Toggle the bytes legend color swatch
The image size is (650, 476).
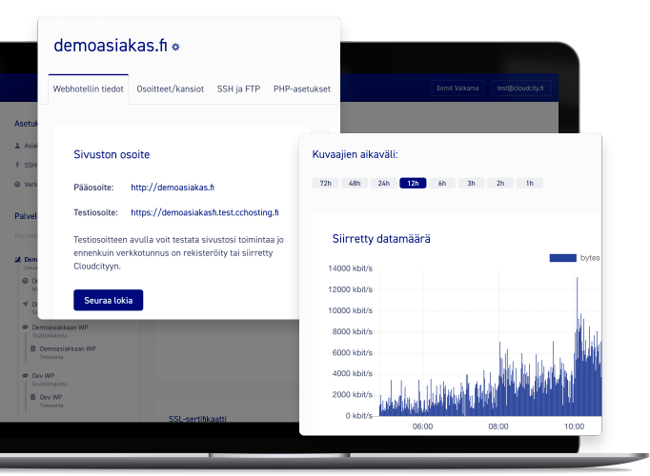(563, 258)
